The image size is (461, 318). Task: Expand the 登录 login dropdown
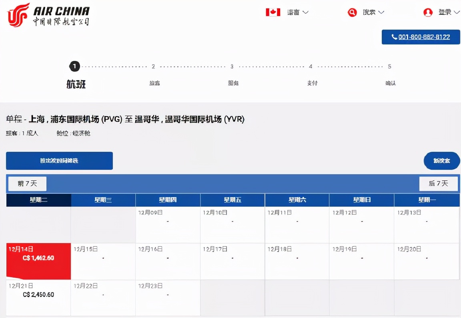pyautogui.click(x=447, y=12)
